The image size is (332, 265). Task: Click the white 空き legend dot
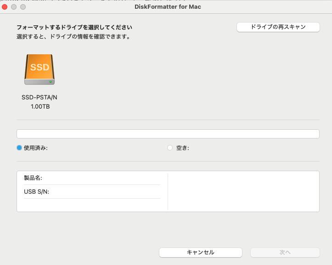pos(170,148)
